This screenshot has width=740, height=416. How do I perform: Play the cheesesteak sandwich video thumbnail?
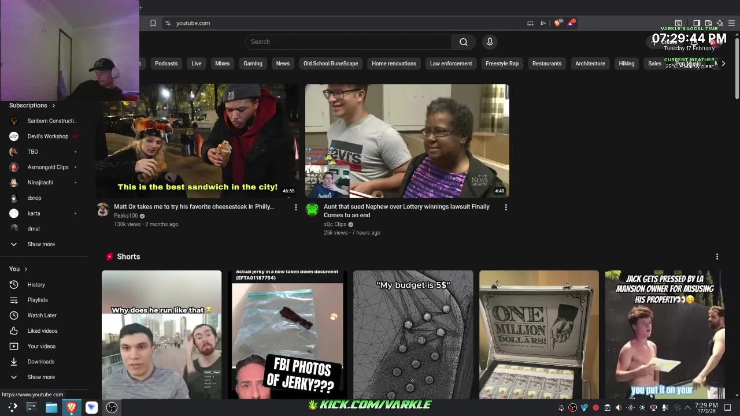198,141
